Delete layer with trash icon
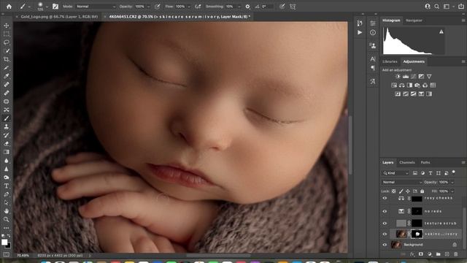The image size is (467, 263). pyautogui.click(x=455, y=254)
